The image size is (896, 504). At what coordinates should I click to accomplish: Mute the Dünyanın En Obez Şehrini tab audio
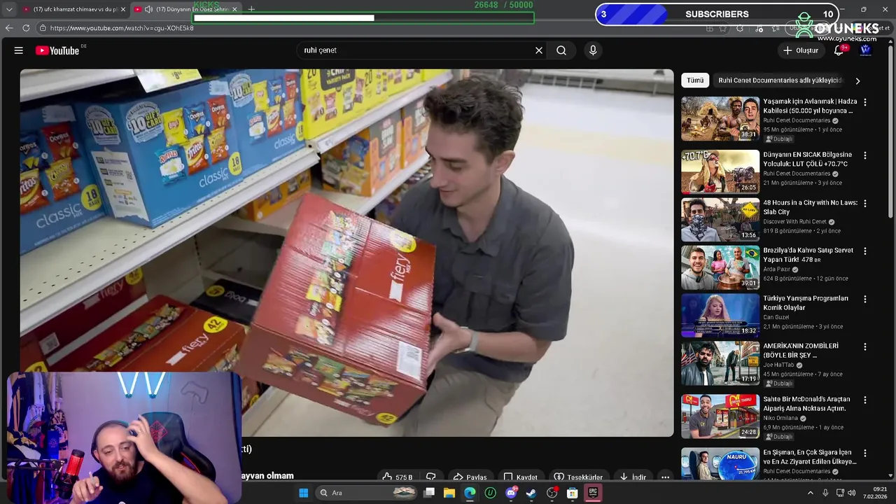pyautogui.click(x=148, y=9)
